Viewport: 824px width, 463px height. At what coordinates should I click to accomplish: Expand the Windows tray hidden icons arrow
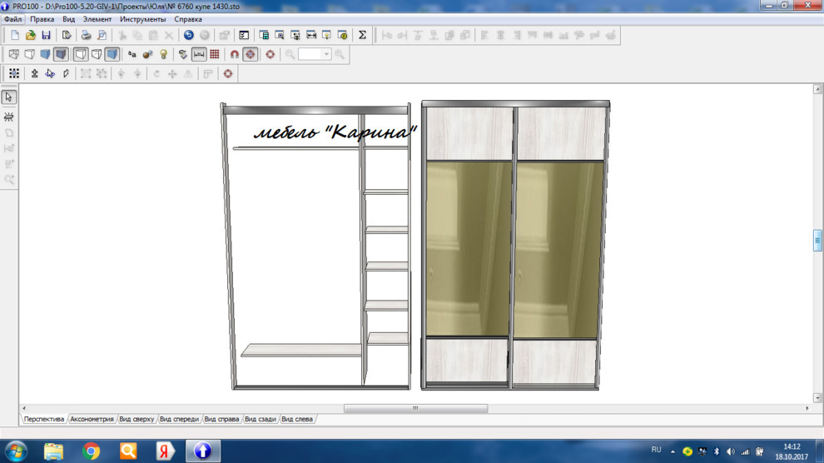pyautogui.click(x=673, y=451)
